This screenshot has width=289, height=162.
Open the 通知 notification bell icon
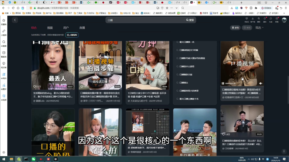point(265,19)
